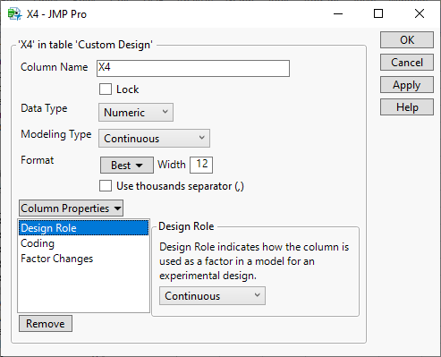Screen dimensions: 441x357
Task: Open the Design Role Continuous dropdown
Action: (x=212, y=296)
